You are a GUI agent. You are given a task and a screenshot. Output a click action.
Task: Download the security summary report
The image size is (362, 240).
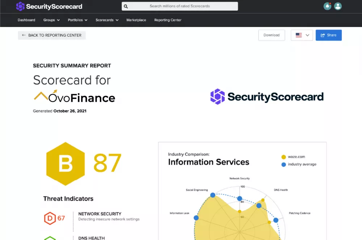coord(271,35)
